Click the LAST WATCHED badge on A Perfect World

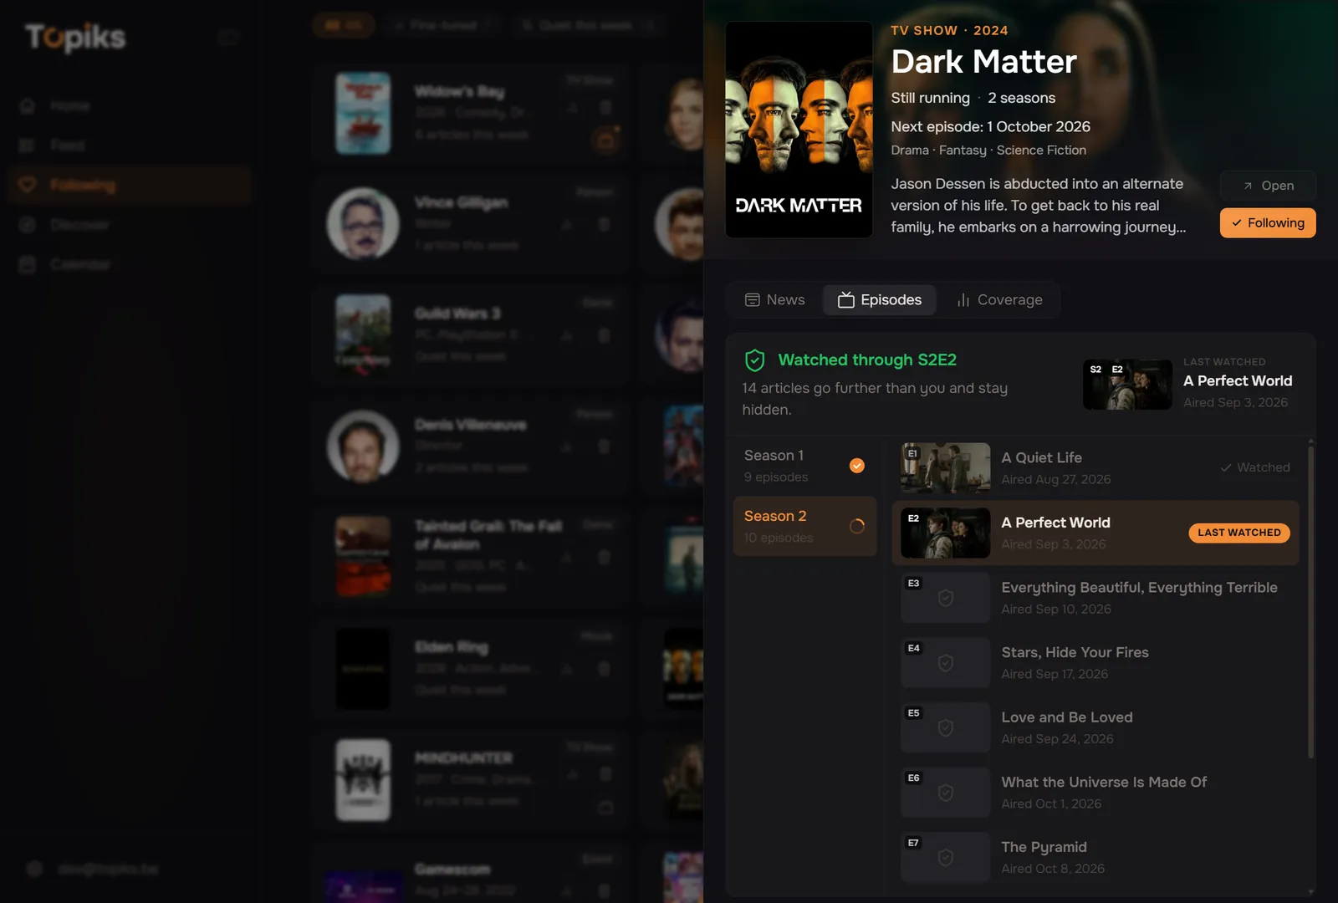click(1239, 533)
